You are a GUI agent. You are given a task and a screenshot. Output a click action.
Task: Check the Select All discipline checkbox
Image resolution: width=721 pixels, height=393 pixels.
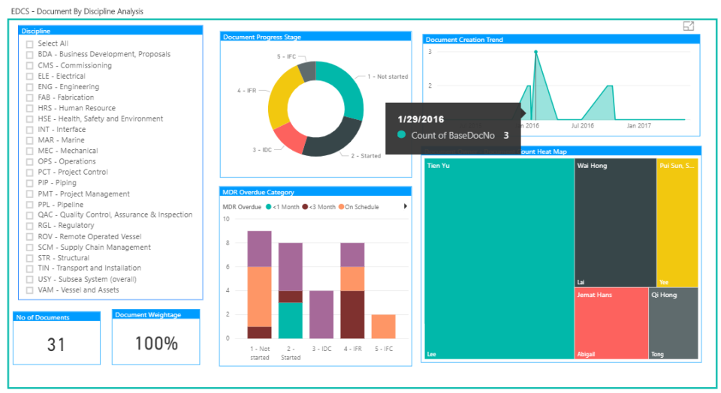(x=30, y=44)
